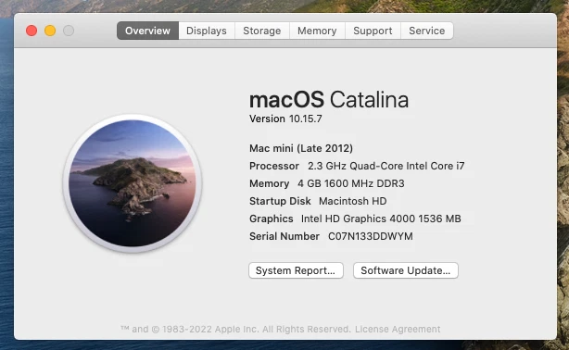Click the macOS Catalina title
This screenshot has height=350, width=569.
329,100
